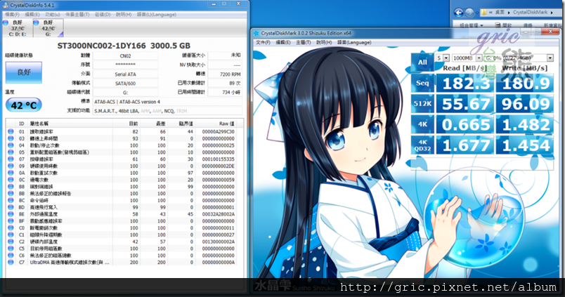
Task: Click the firmware field showing CN02
Action: click(125, 55)
